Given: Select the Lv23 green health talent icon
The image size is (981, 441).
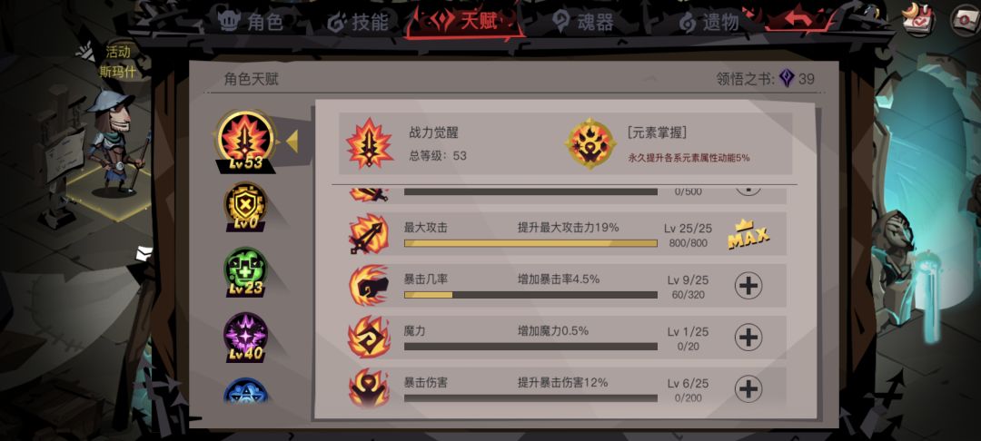Looking at the screenshot, I should coord(245,271).
